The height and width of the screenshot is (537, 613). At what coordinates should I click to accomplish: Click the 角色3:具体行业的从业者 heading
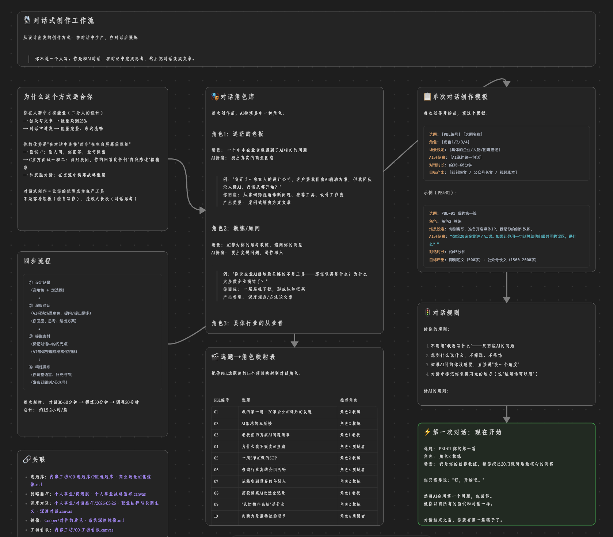(247, 323)
